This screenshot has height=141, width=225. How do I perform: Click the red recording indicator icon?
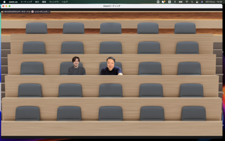coord(32,12)
